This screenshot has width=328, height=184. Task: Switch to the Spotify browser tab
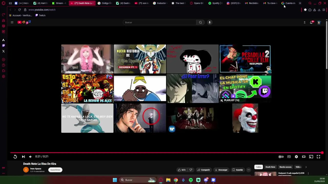pyautogui.click(x=215, y=3)
